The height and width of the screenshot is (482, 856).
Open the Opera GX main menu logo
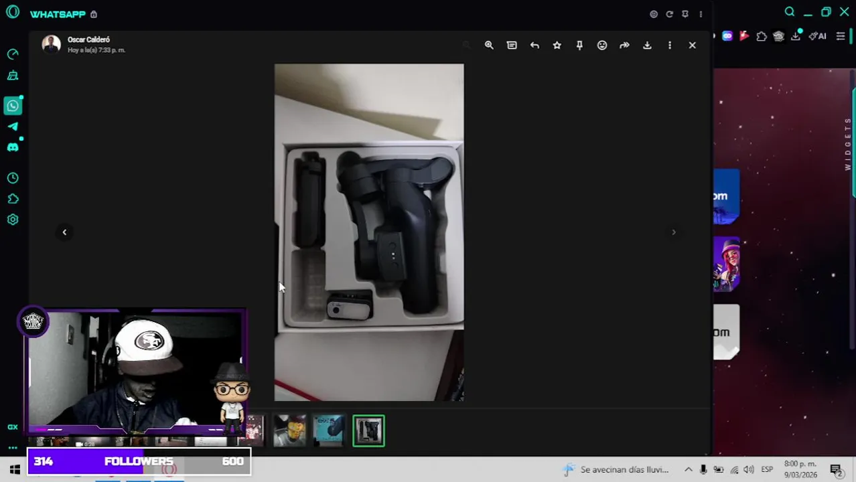point(13,13)
